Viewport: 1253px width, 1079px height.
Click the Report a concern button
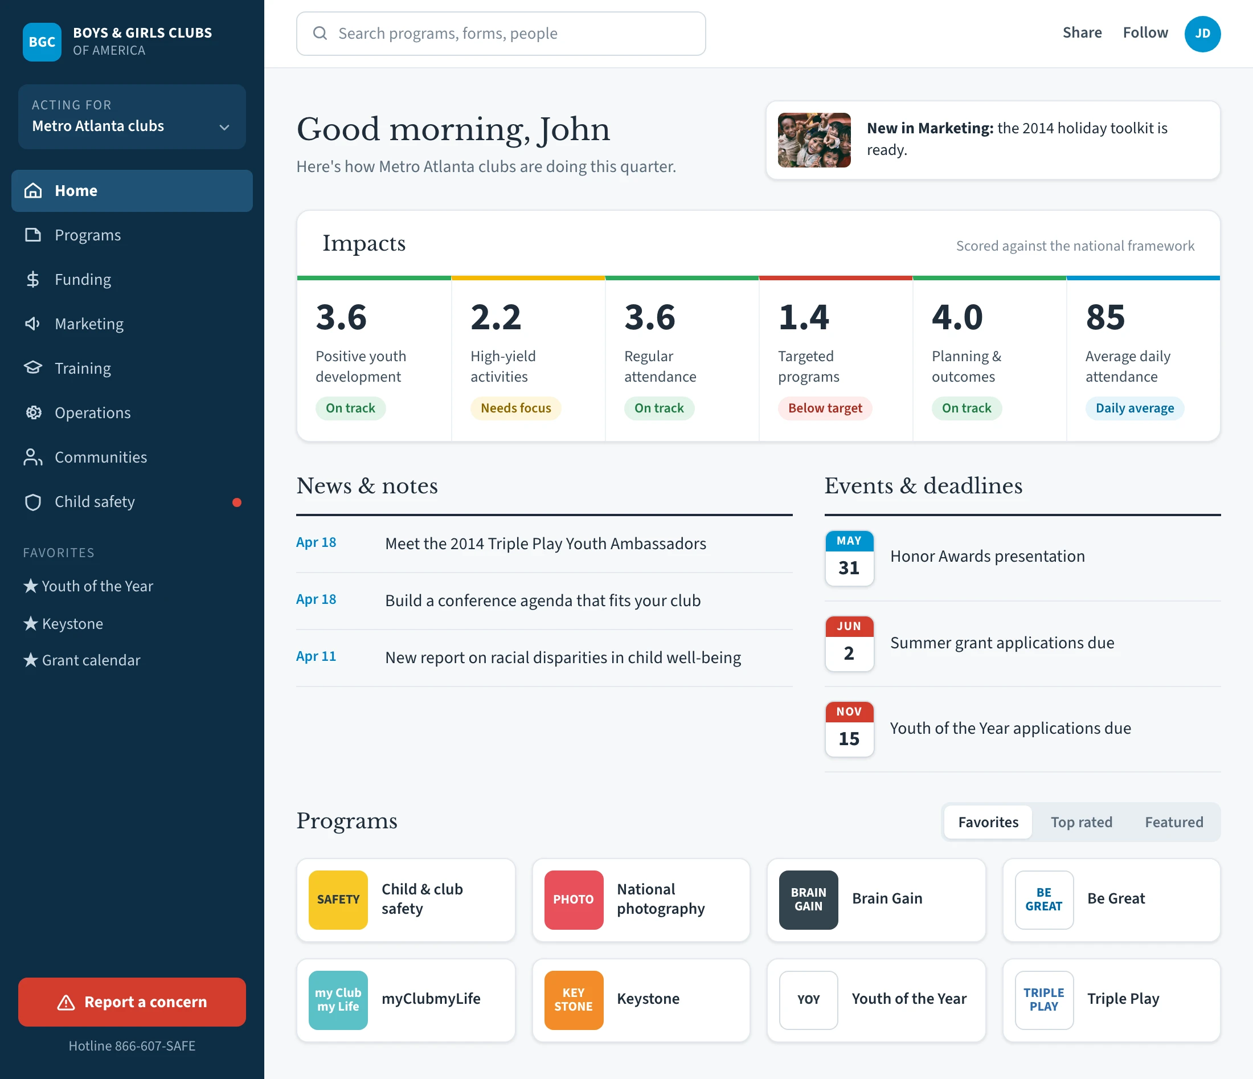[132, 1002]
